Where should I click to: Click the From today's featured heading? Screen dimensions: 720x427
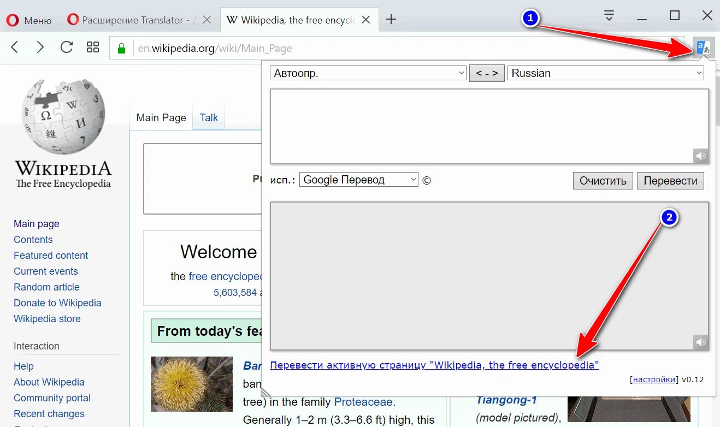[x=210, y=331]
